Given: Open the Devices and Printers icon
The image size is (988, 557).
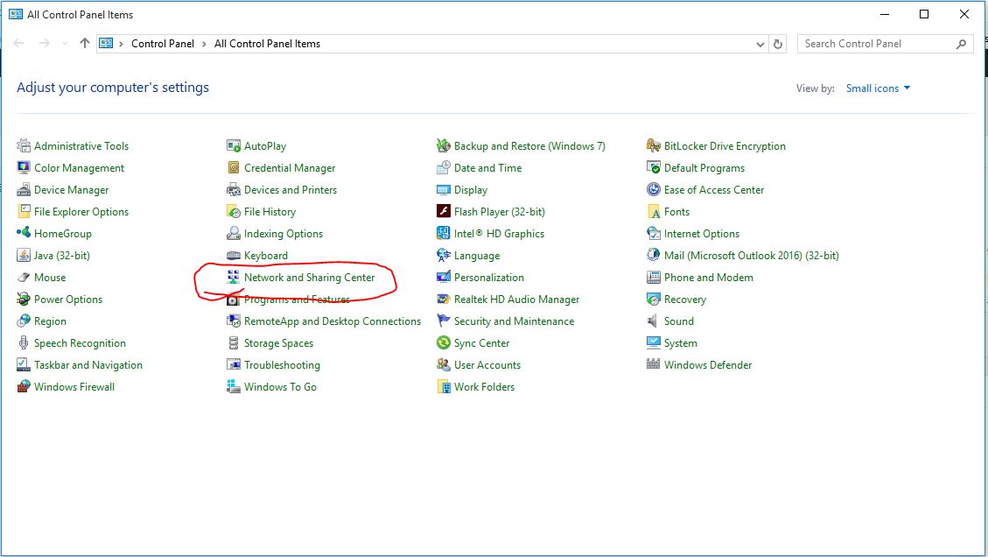Looking at the screenshot, I should click(233, 190).
